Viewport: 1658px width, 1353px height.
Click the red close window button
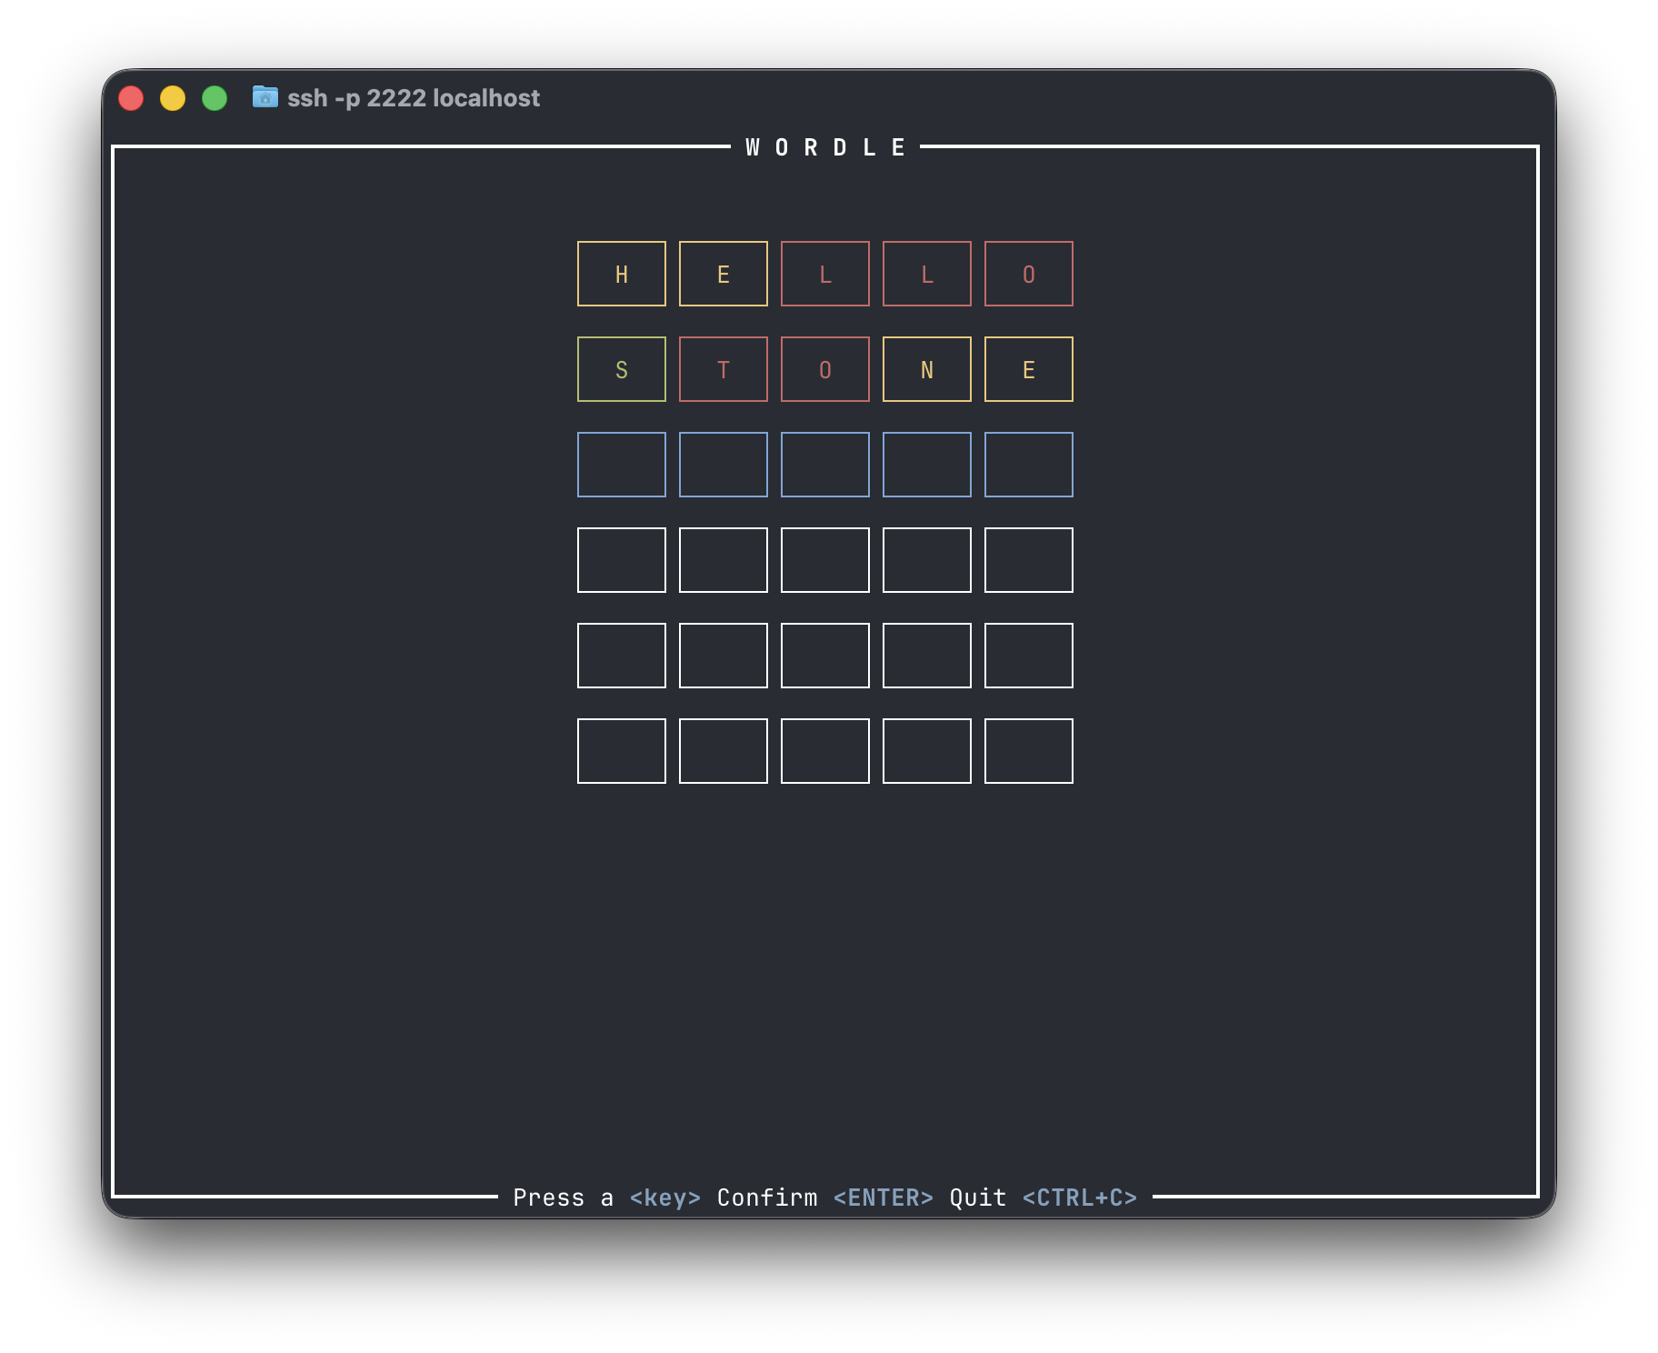[x=131, y=98]
